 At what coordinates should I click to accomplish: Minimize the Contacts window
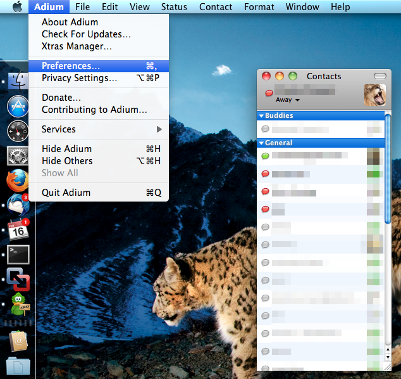click(280, 76)
